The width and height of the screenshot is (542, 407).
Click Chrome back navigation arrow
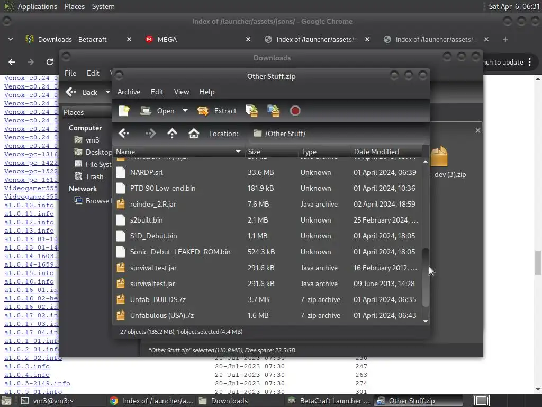(x=12, y=62)
